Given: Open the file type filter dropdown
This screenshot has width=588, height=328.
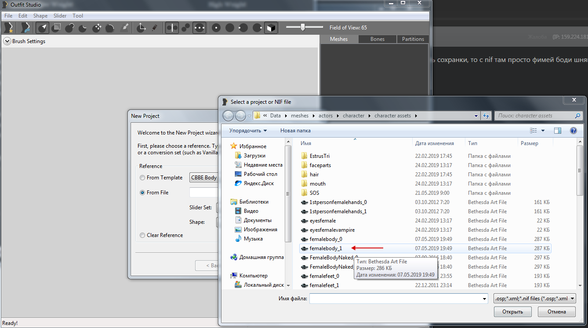Looking at the screenshot, I should 535,299.
